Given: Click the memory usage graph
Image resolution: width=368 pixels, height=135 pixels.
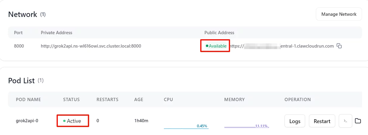Looking at the screenshot, I should [246, 126].
